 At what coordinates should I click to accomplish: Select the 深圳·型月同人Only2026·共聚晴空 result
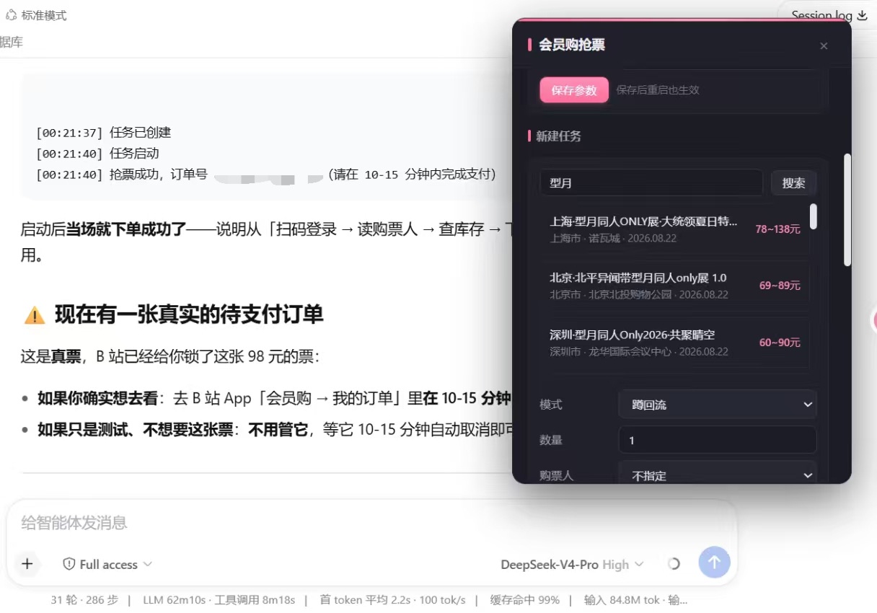674,343
